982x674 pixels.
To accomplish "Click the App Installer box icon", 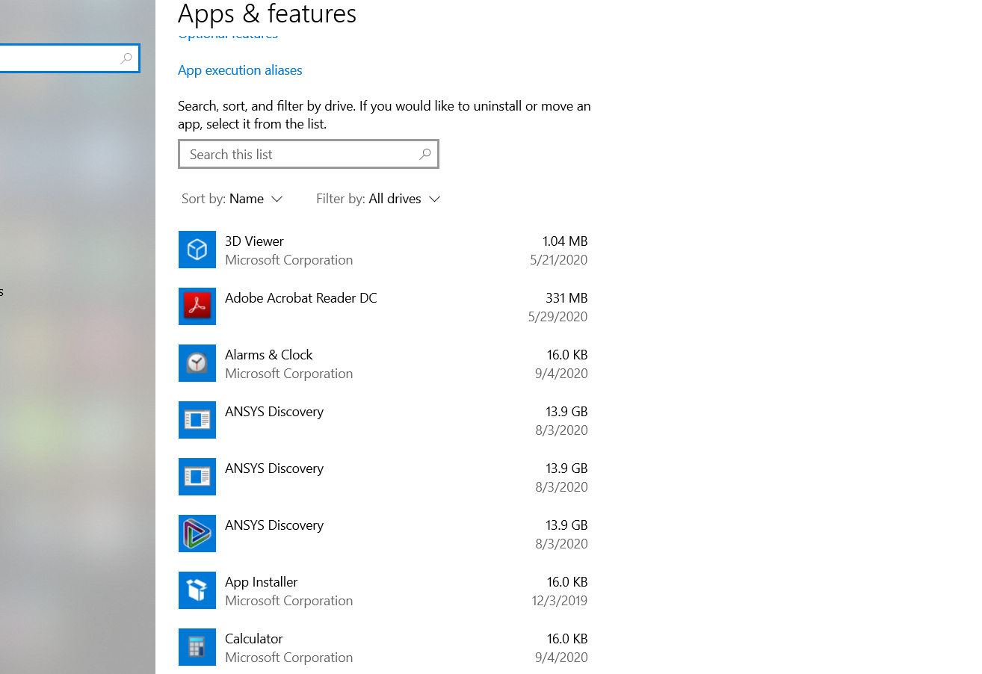I will pyautogui.click(x=197, y=590).
